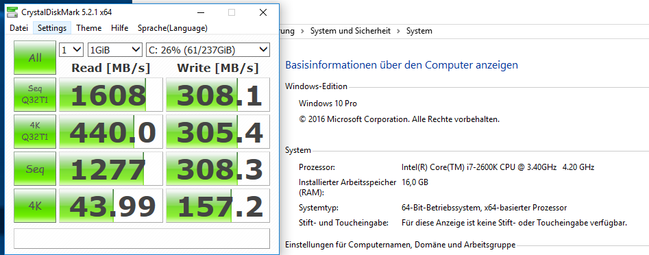
Task: Open the Datei menu
Action: point(19,28)
